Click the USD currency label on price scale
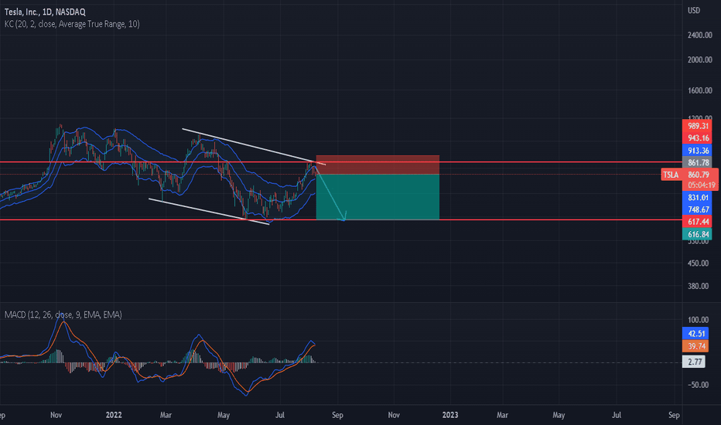The width and height of the screenshot is (721, 425). click(x=693, y=10)
